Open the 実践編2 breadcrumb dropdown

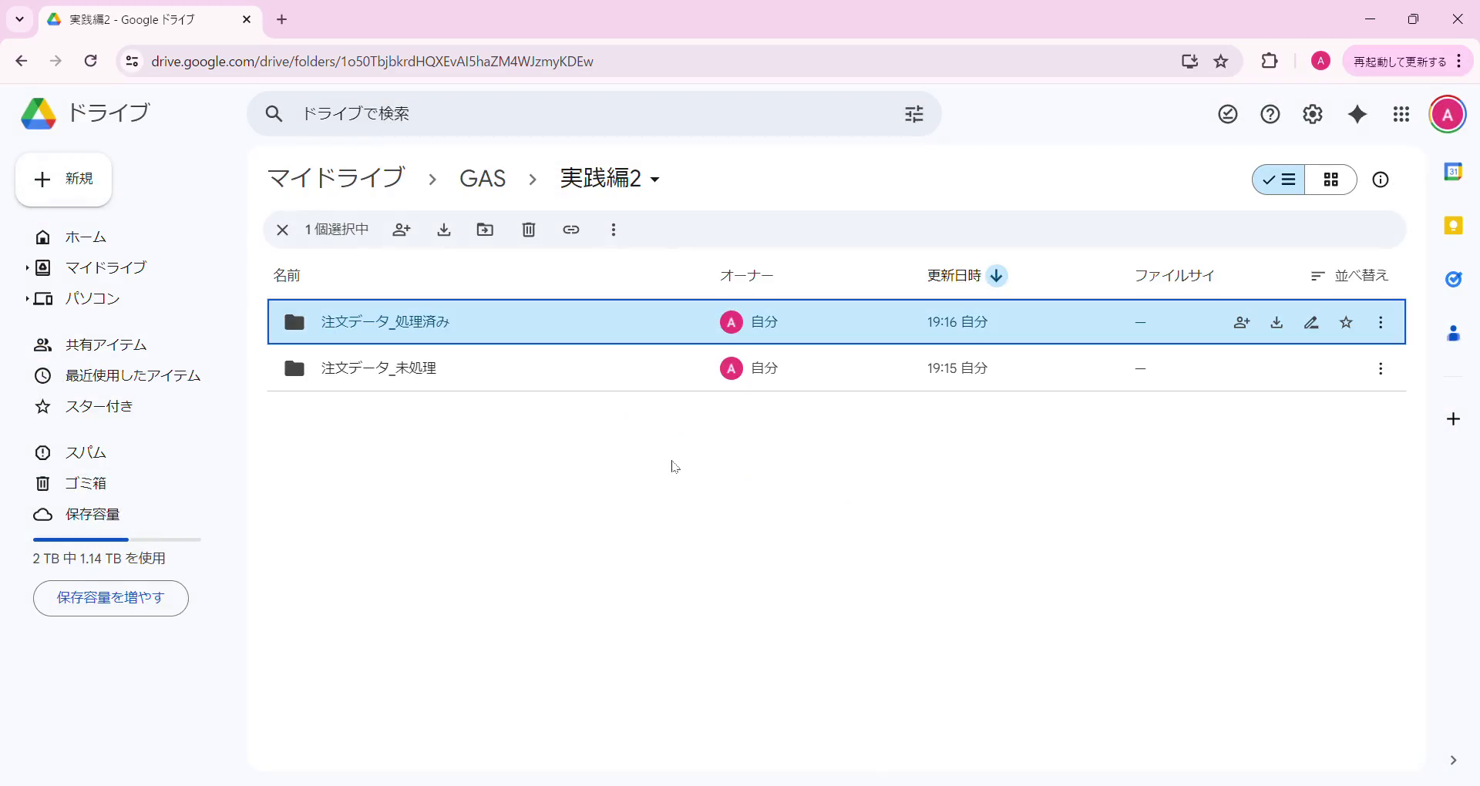pyautogui.click(x=655, y=179)
